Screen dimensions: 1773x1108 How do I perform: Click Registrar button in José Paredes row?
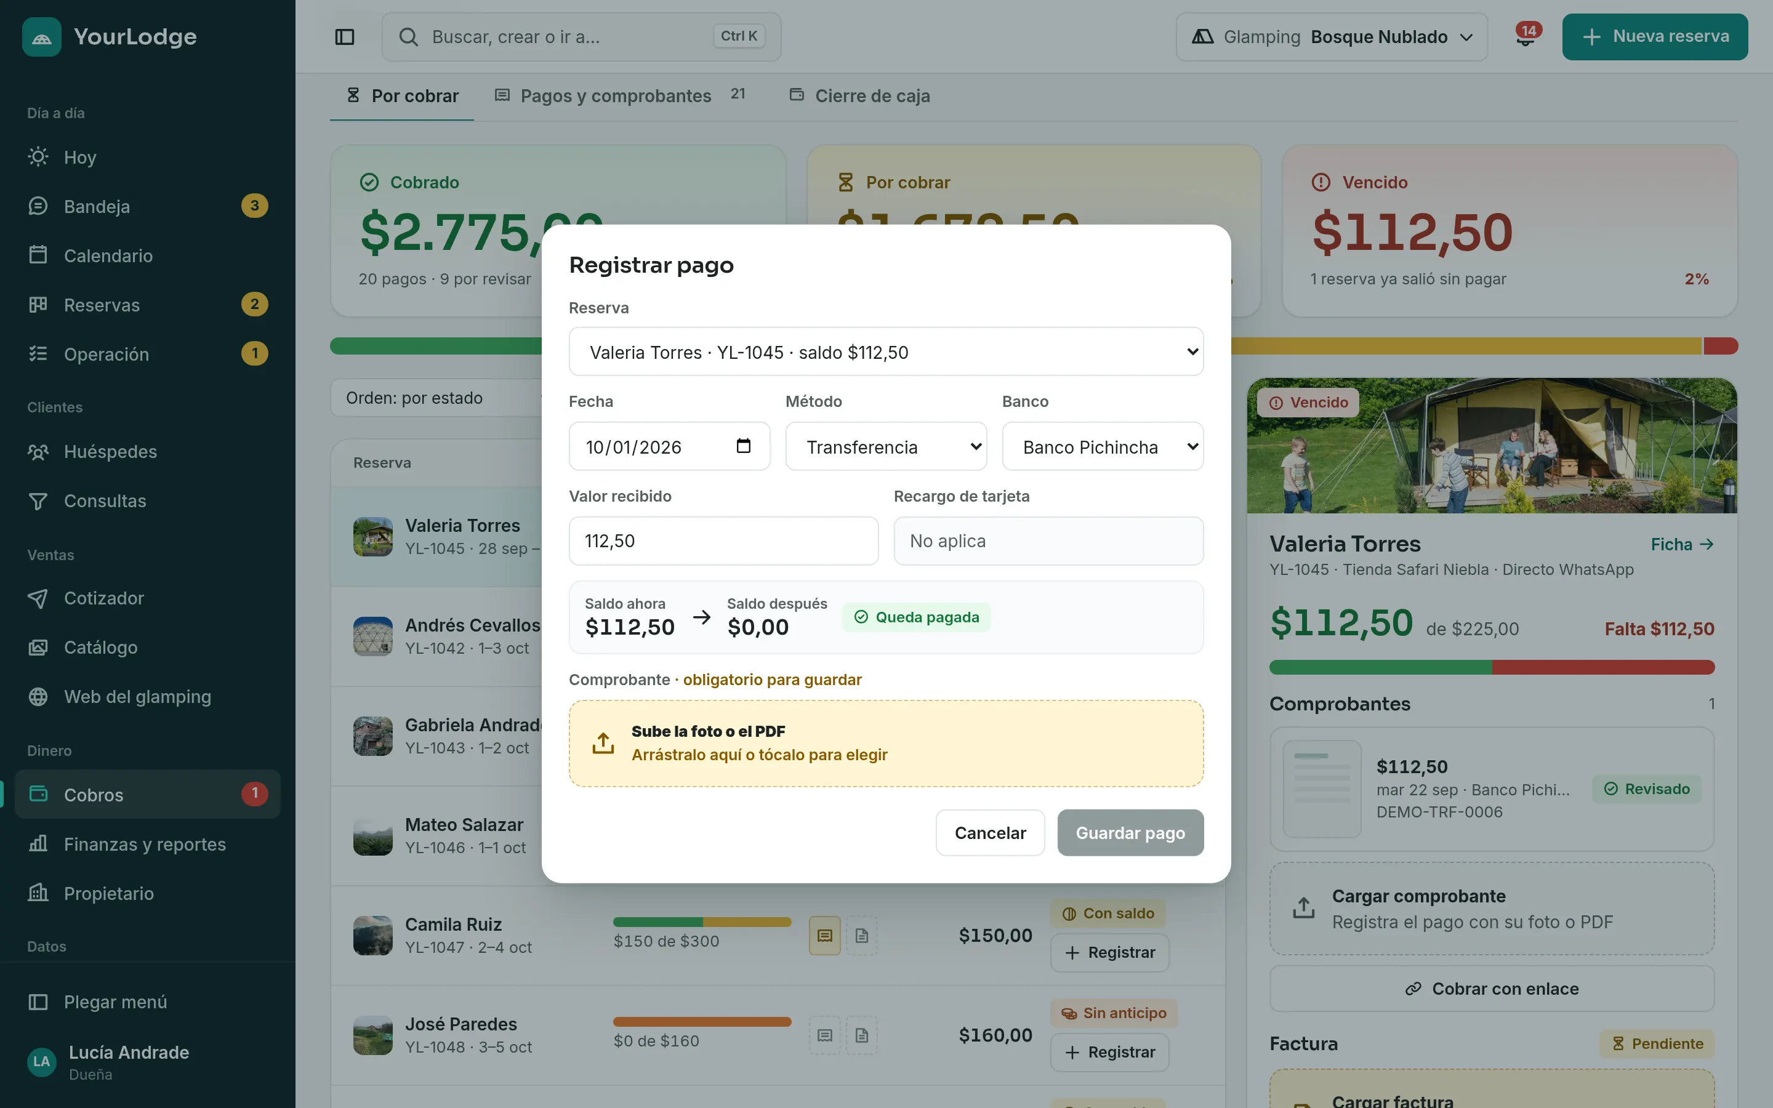pos(1109,1053)
